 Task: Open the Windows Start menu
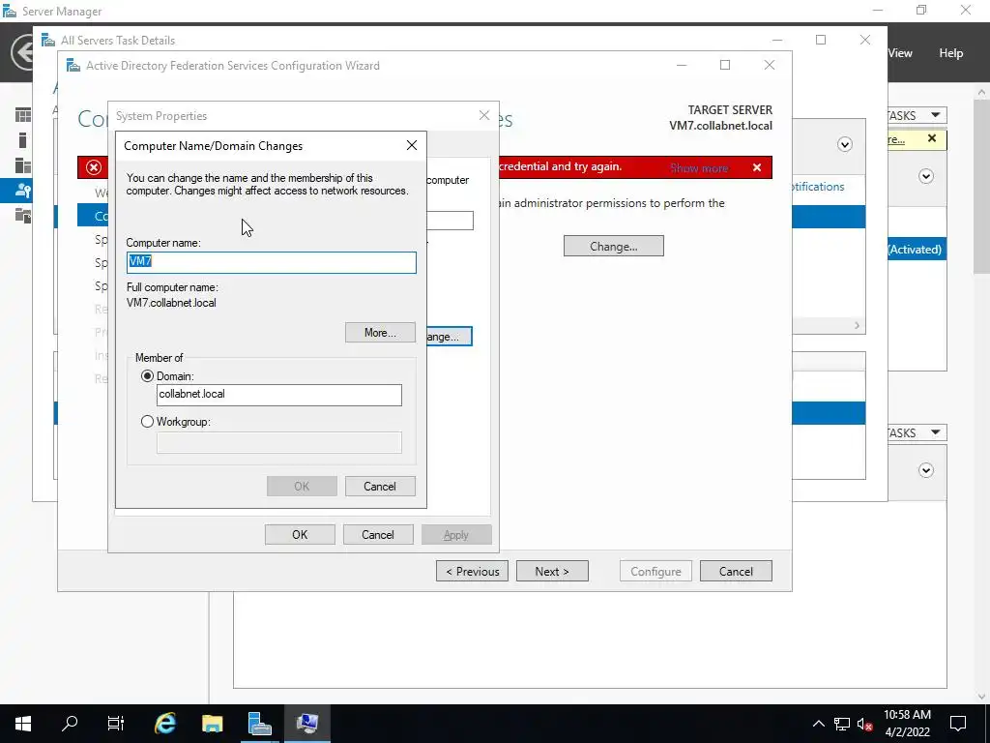coord(23,724)
